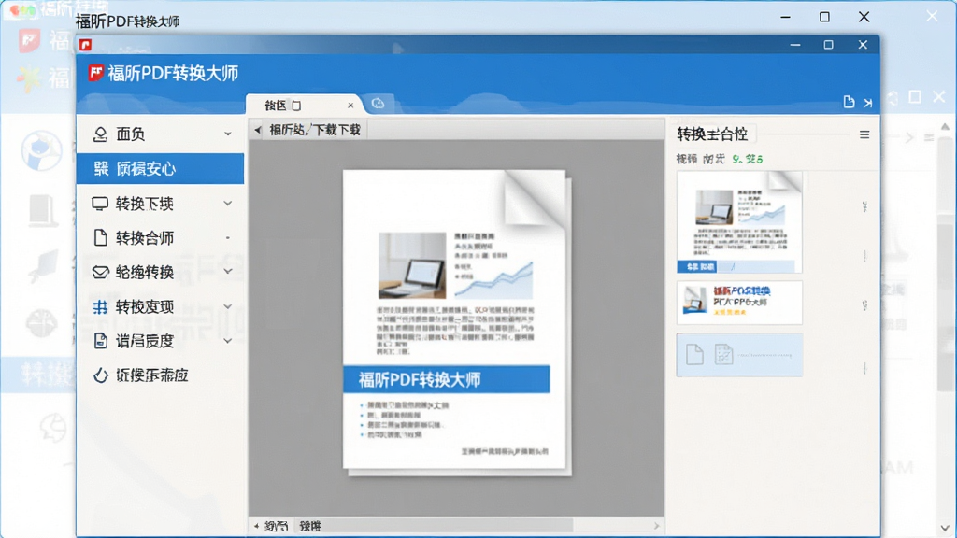Expand the chevron on the hash-icon row
Image resolution: width=957 pixels, height=538 pixels.
pyautogui.click(x=228, y=306)
